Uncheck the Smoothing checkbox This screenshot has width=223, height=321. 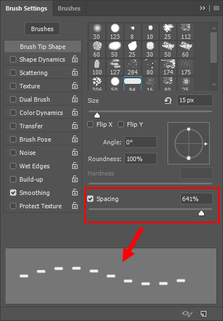(x=13, y=193)
